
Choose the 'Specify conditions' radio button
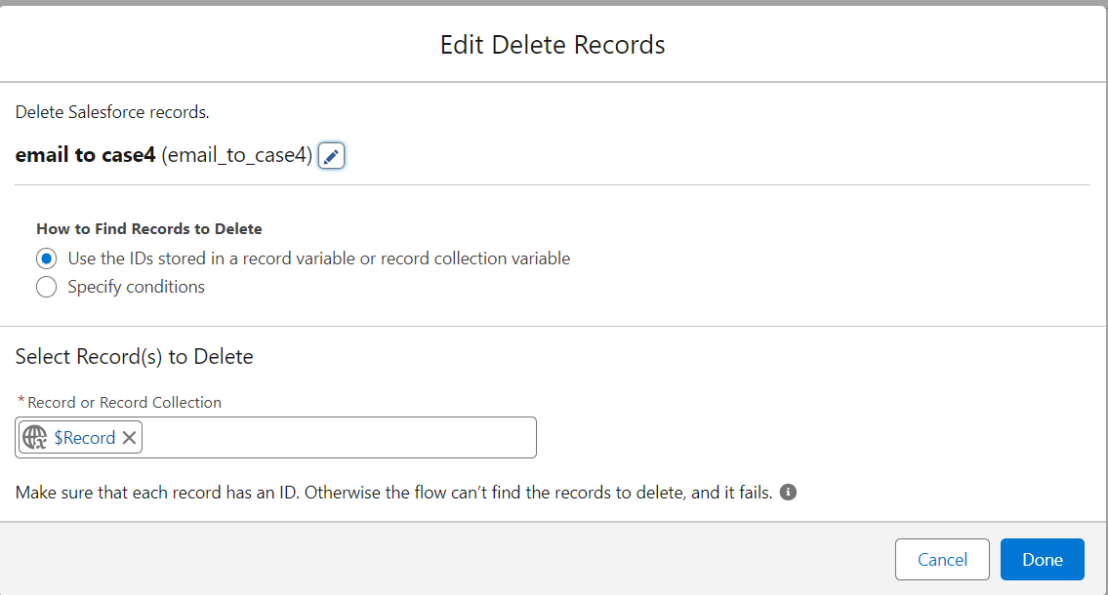[46, 287]
